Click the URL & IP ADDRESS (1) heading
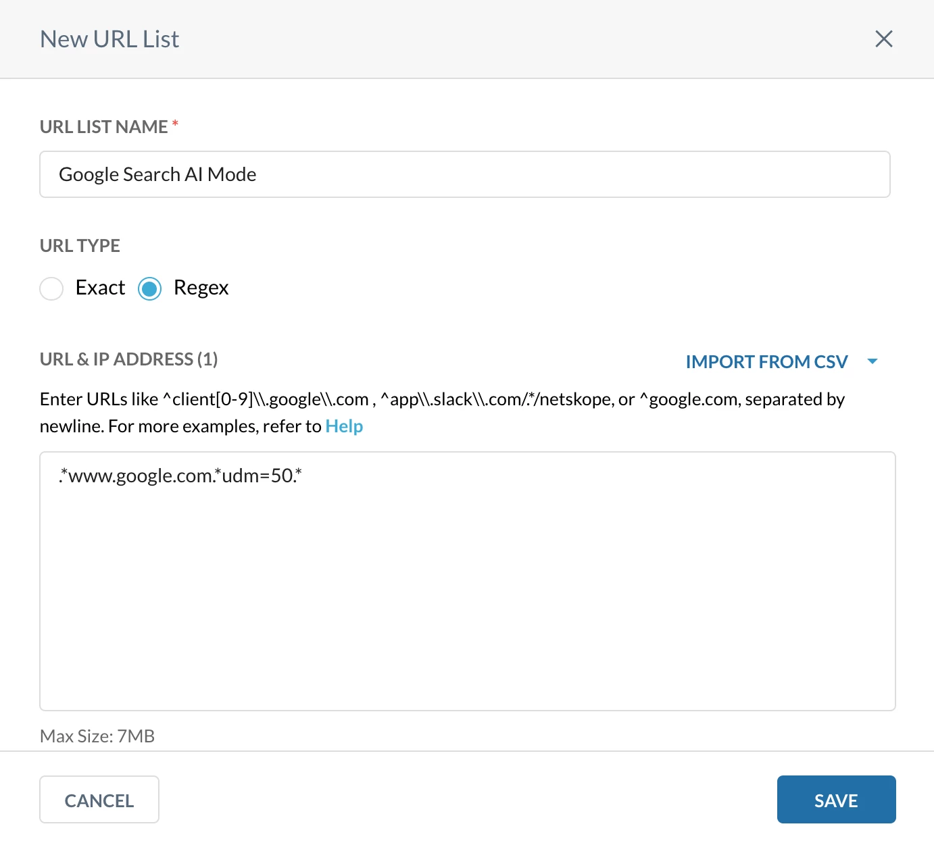Viewport: 934px width, 843px height. click(128, 359)
